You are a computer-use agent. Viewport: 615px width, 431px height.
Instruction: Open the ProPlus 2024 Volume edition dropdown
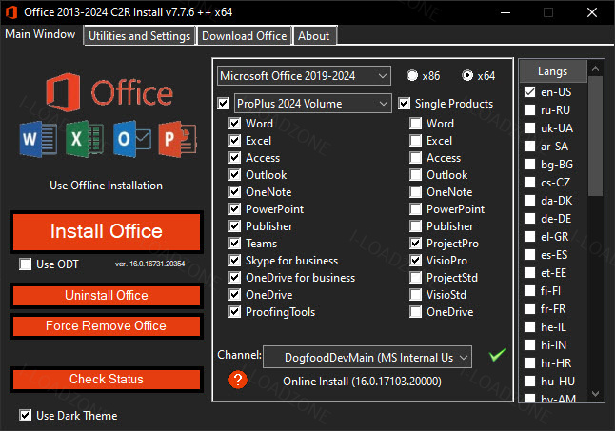click(x=313, y=104)
